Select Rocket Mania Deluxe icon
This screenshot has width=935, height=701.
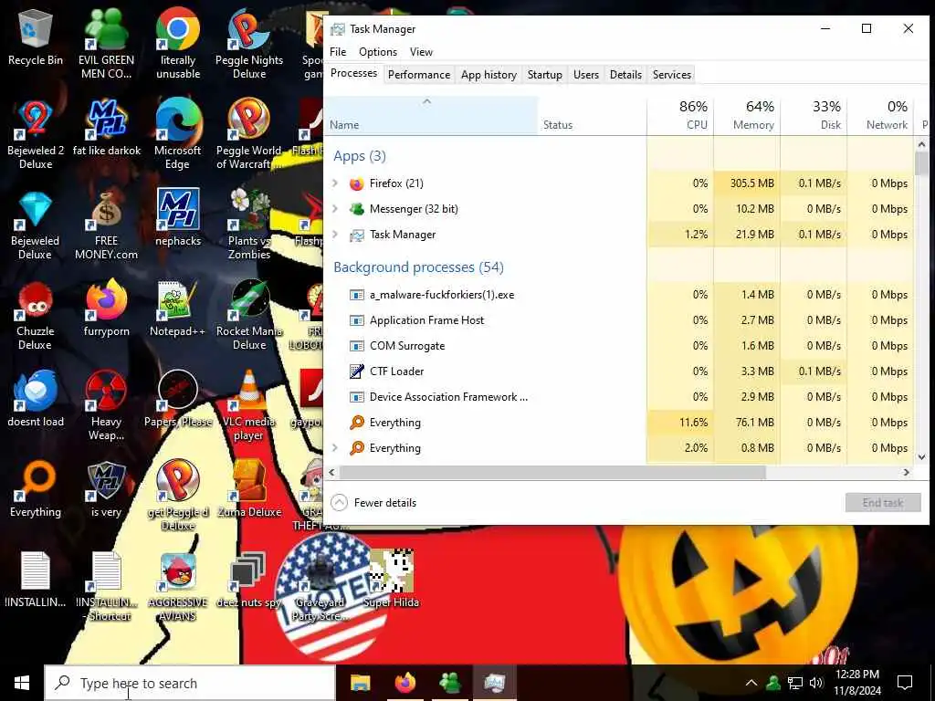[x=249, y=315]
